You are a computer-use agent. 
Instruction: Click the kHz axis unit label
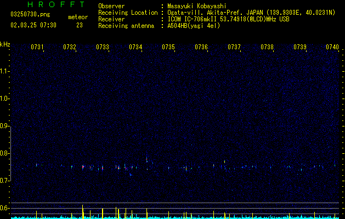click(x=5, y=44)
